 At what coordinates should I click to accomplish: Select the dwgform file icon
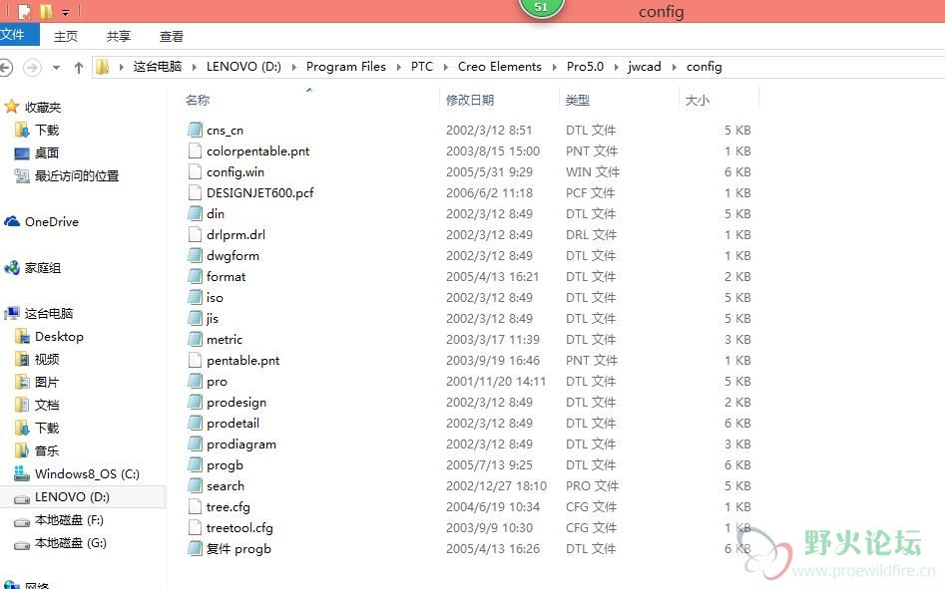(195, 256)
